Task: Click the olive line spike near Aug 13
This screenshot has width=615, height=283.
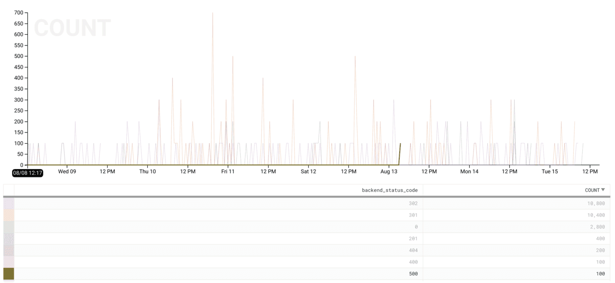Action: pyautogui.click(x=400, y=145)
